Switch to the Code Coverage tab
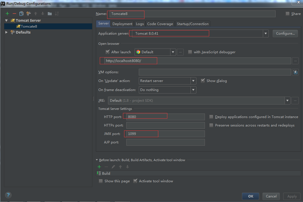The width and height of the screenshot is (303, 202). [x=160, y=24]
